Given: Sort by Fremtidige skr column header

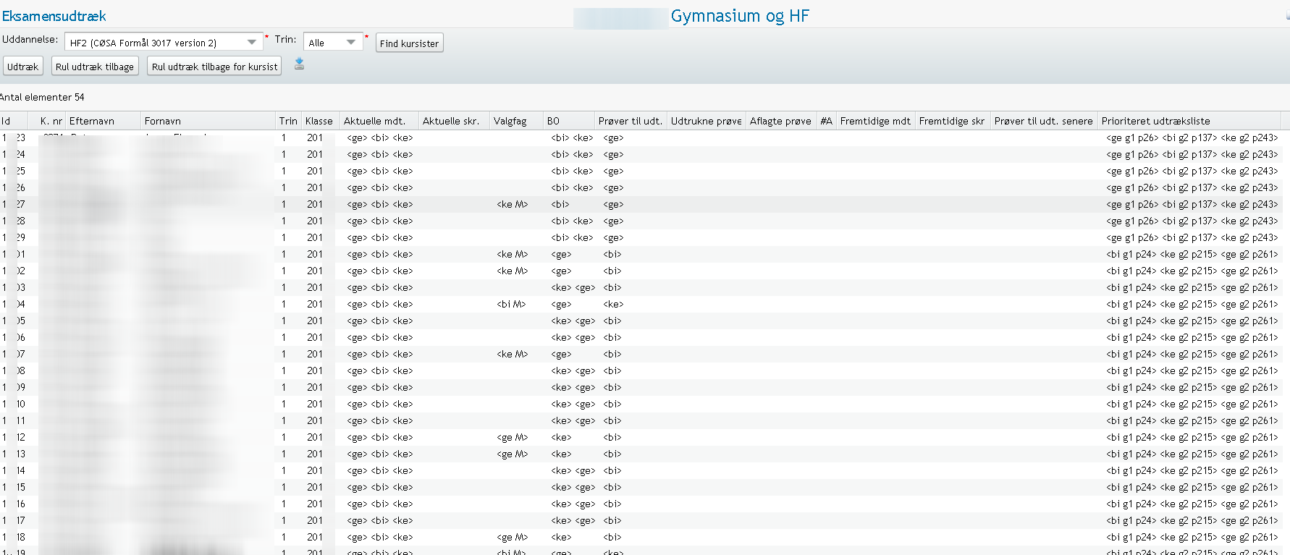Looking at the screenshot, I should (x=953, y=121).
